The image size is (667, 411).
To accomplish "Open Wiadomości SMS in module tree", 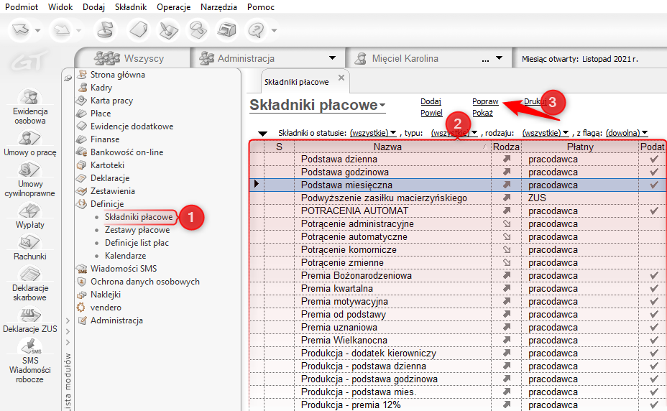I will coord(124,269).
